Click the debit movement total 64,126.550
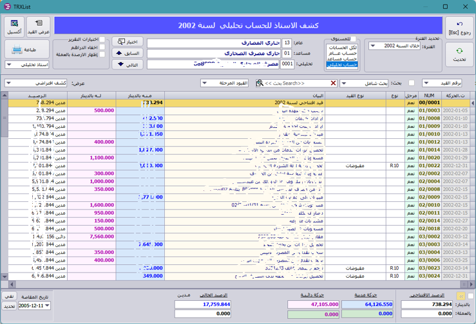This screenshot has width=476, height=324. [367, 304]
